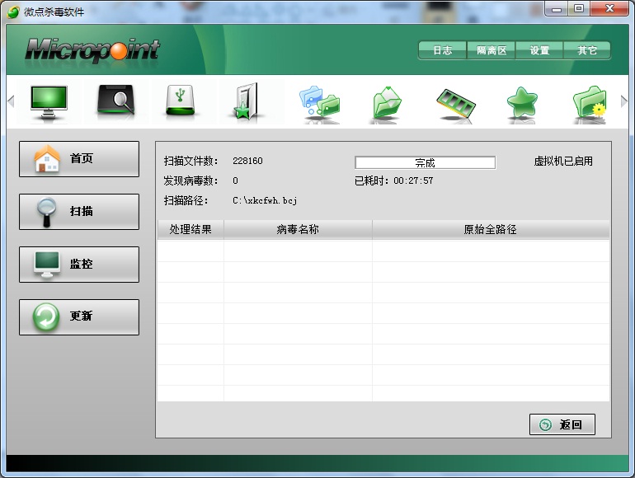The width and height of the screenshot is (635, 478).
Task: Minimize the 微点杀毒软件 window
Action: tap(557, 9)
